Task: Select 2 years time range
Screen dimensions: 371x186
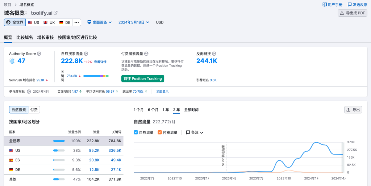Action: point(176,110)
